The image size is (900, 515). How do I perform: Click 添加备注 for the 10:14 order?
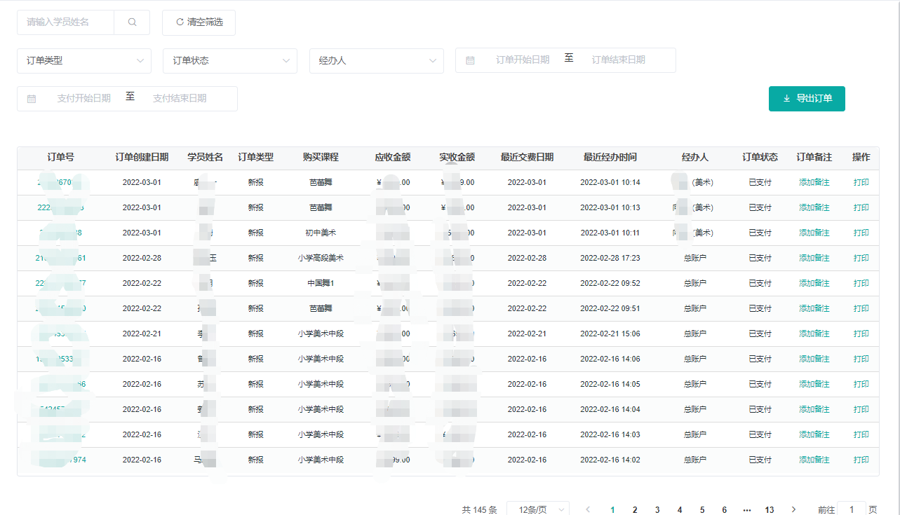point(814,183)
